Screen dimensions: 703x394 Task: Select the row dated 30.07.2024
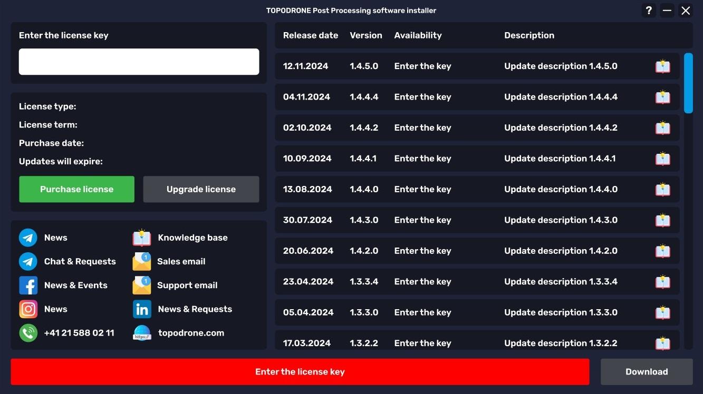tap(477, 220)
